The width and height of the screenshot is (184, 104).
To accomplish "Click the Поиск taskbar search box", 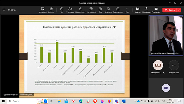I will pyautogui.click(x=27, y=101).
